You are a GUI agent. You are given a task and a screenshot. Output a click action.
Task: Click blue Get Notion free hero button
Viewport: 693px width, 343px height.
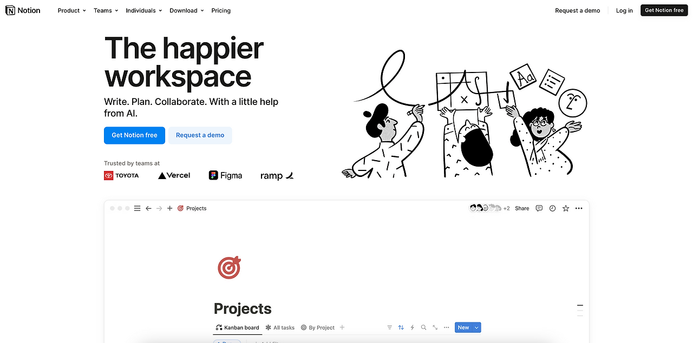coord(134,135)
